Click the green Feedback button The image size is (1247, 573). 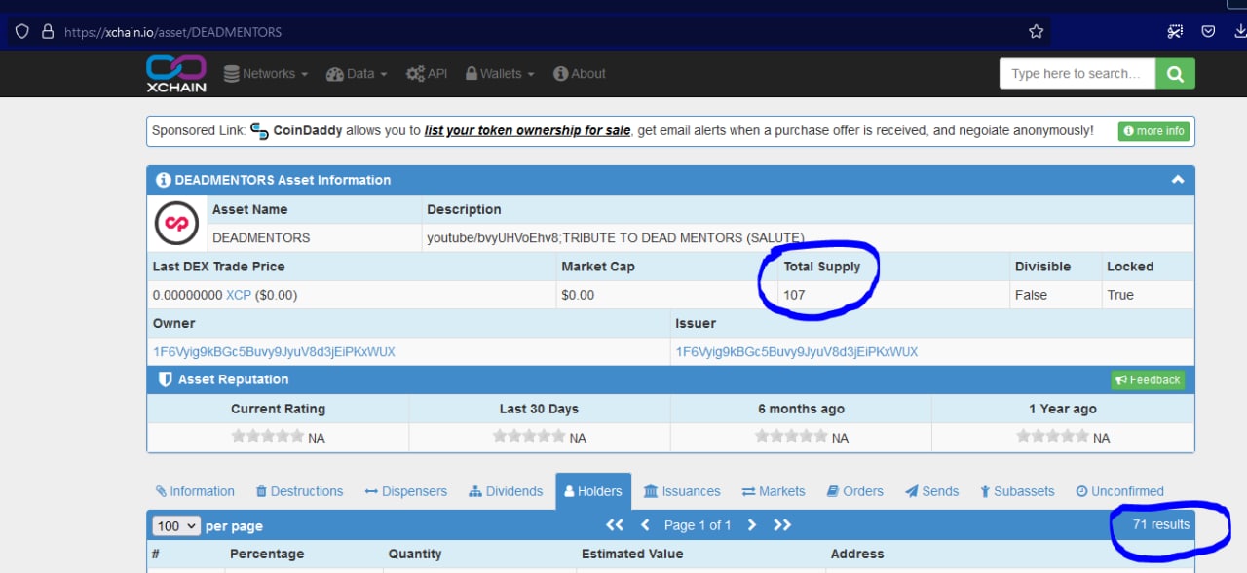pyautogui.click(x=1148, y=380)
